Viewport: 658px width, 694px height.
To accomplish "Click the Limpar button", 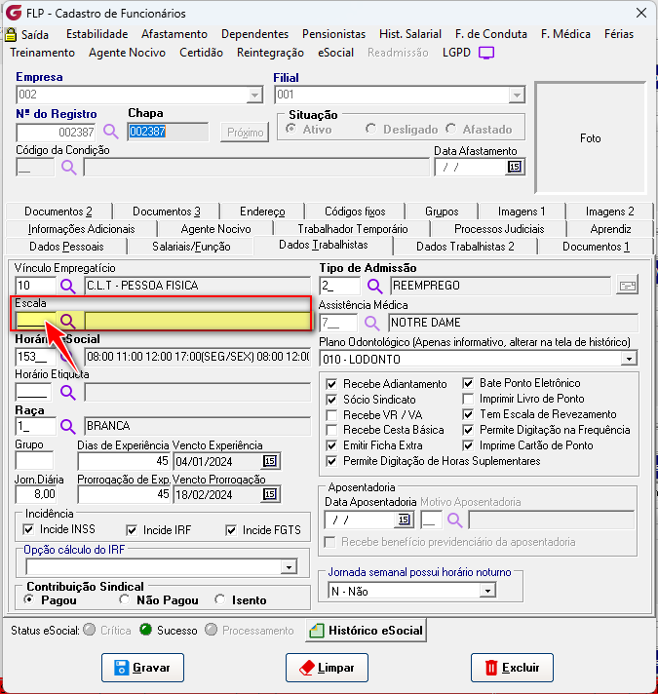I will (x=327, y=668).
